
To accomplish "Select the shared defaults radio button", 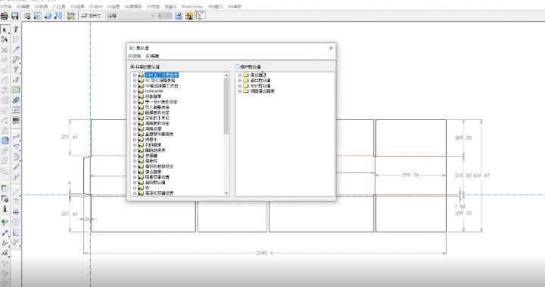I will pos(132,66).
